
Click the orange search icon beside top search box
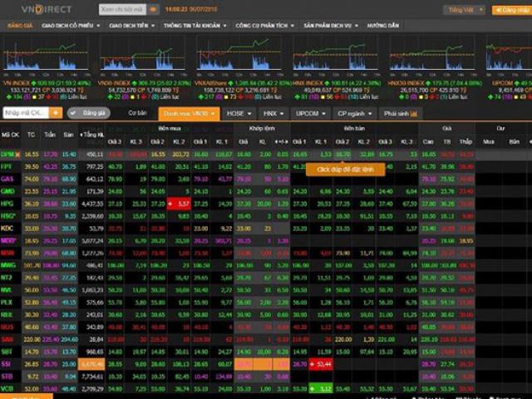coord(153,9)
